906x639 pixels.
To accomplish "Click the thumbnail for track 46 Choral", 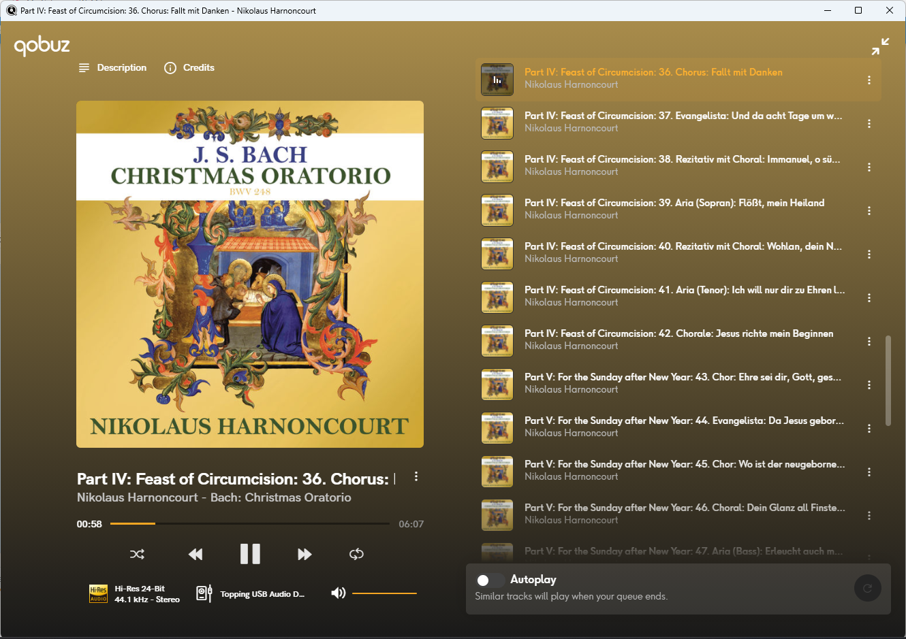I will coord(497,515).
